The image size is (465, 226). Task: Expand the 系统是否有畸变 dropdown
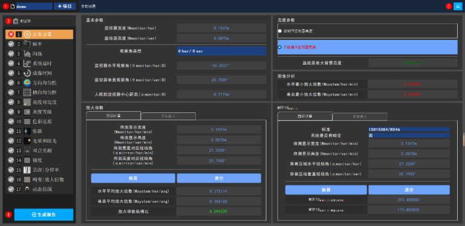coord(409,135)
